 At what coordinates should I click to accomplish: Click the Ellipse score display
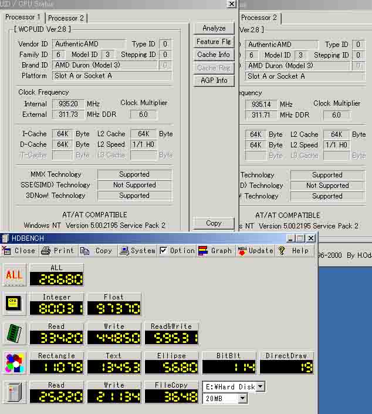pyautogui.click(x=171, y=367)
